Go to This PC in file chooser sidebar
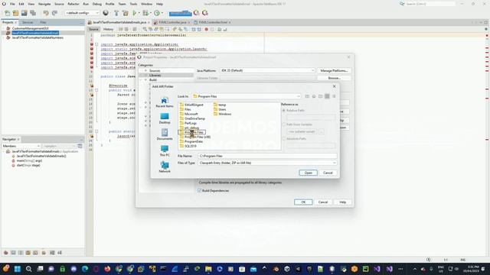This screenshot has width=490, height=275. [x=165, y=151]
